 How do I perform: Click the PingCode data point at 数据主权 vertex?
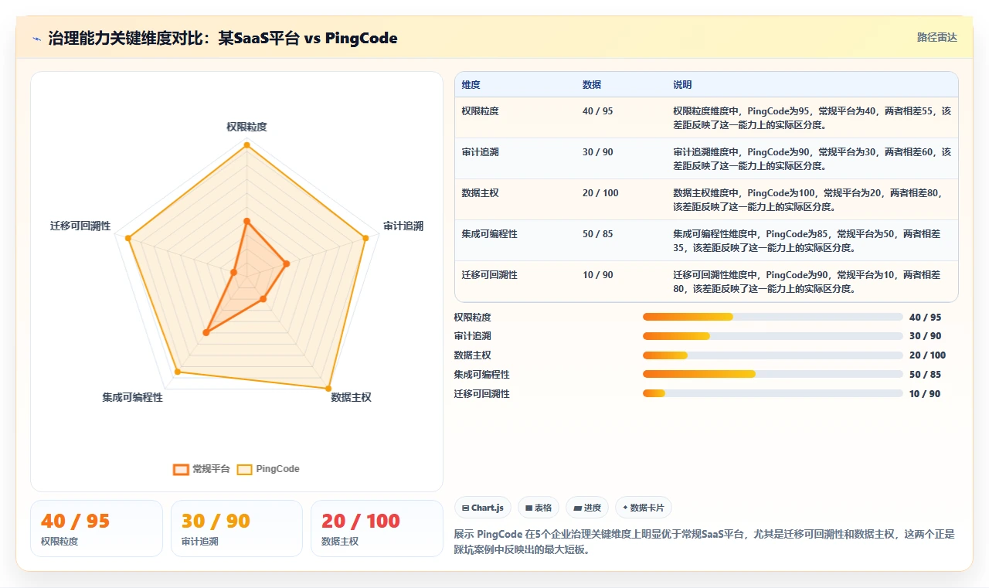pos(328,389)
